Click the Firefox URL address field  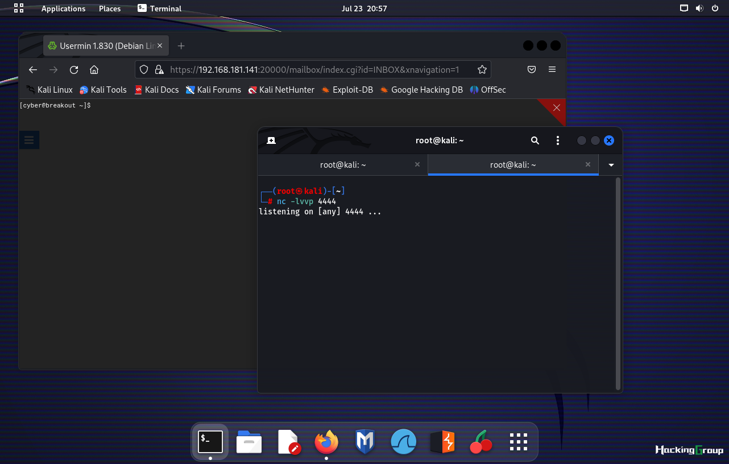click(313, 69)
